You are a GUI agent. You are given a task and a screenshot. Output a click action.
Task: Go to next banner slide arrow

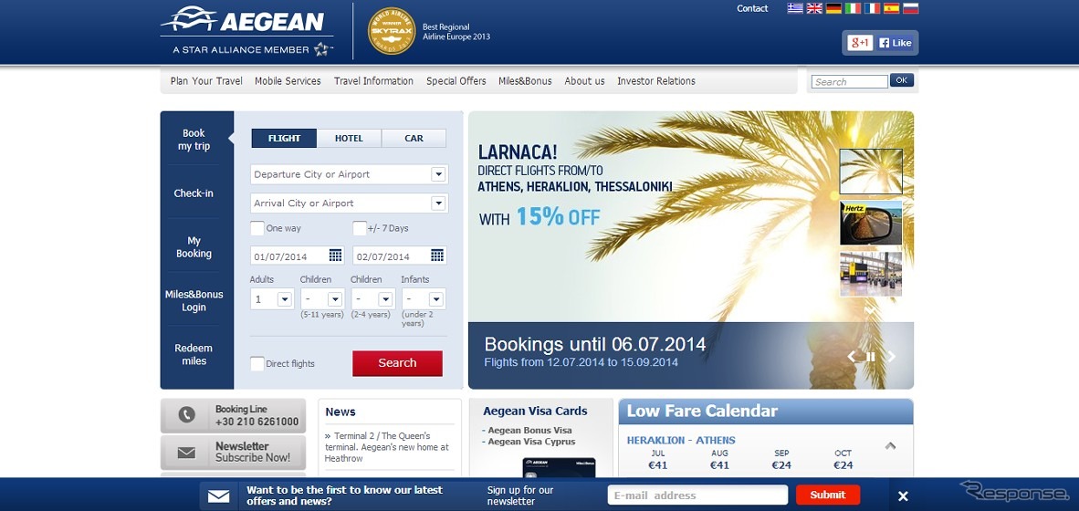[891, 356]
